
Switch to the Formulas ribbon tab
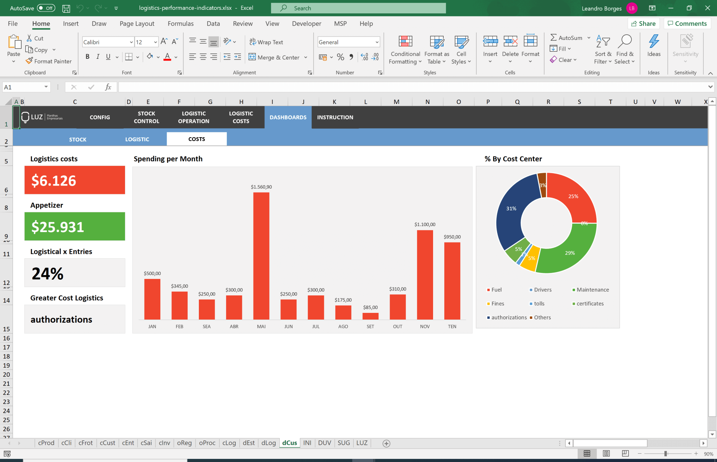180,23
